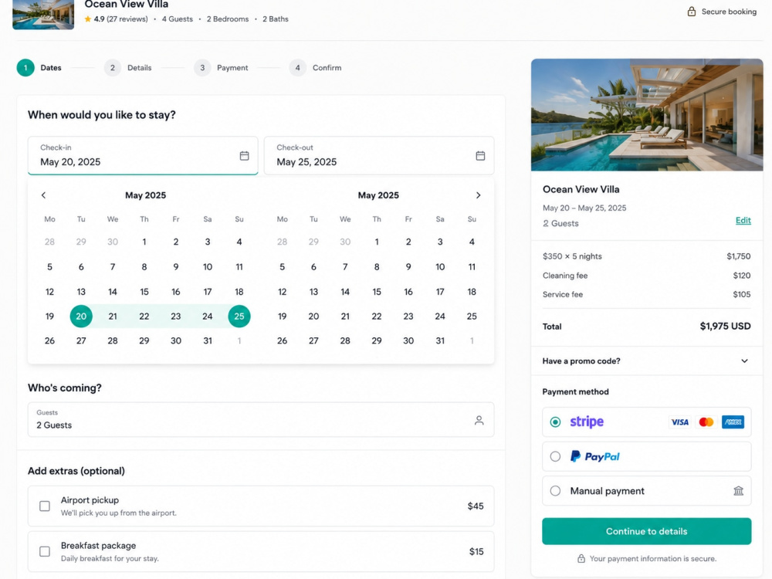Open the Check-in date field
This screenshot has width=772, height=579.
click(143, 156)
